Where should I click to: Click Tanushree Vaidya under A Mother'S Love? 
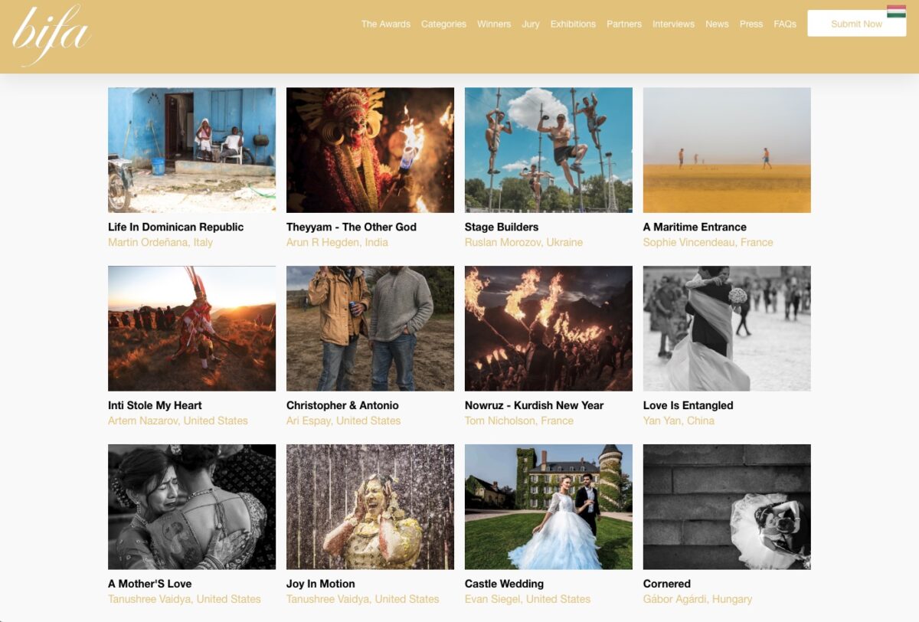pyautogui.click(x=185, y=599)
